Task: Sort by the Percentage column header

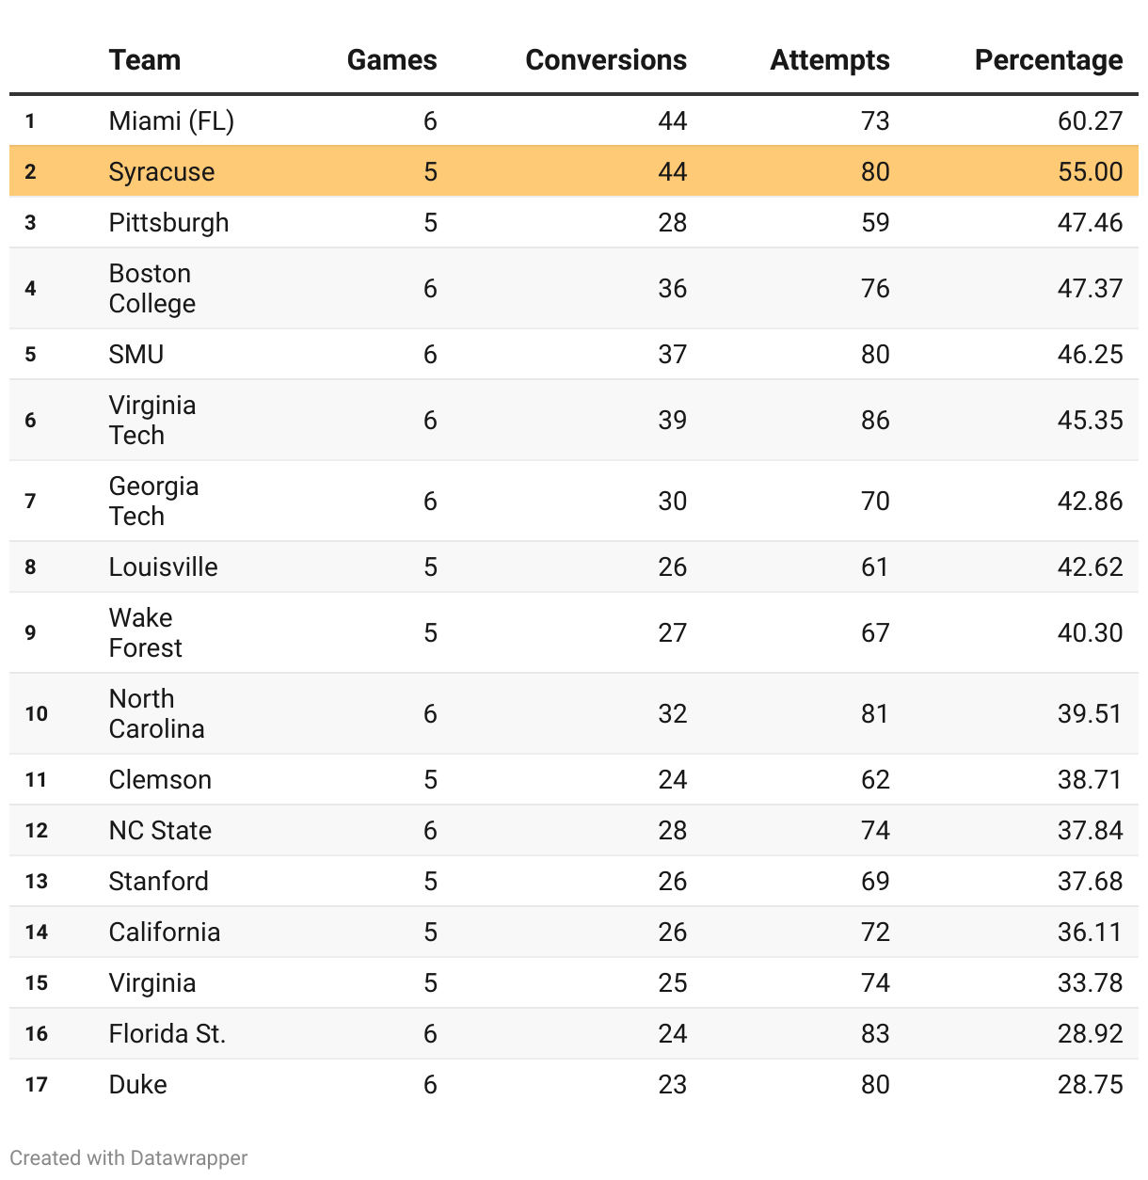Action: coord(1047,60)
